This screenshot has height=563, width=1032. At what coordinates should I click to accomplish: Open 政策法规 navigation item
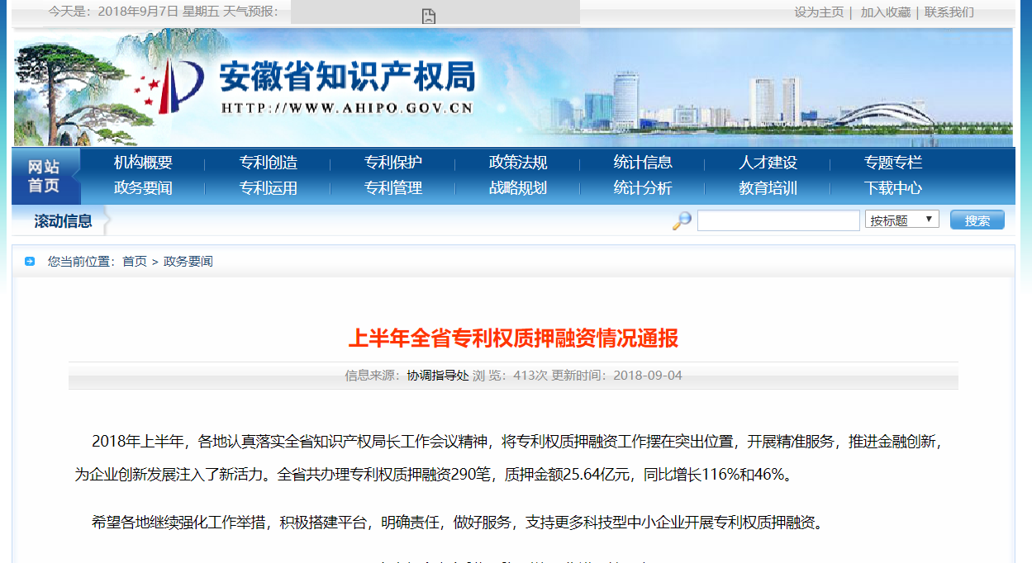[x=517, y=163]
